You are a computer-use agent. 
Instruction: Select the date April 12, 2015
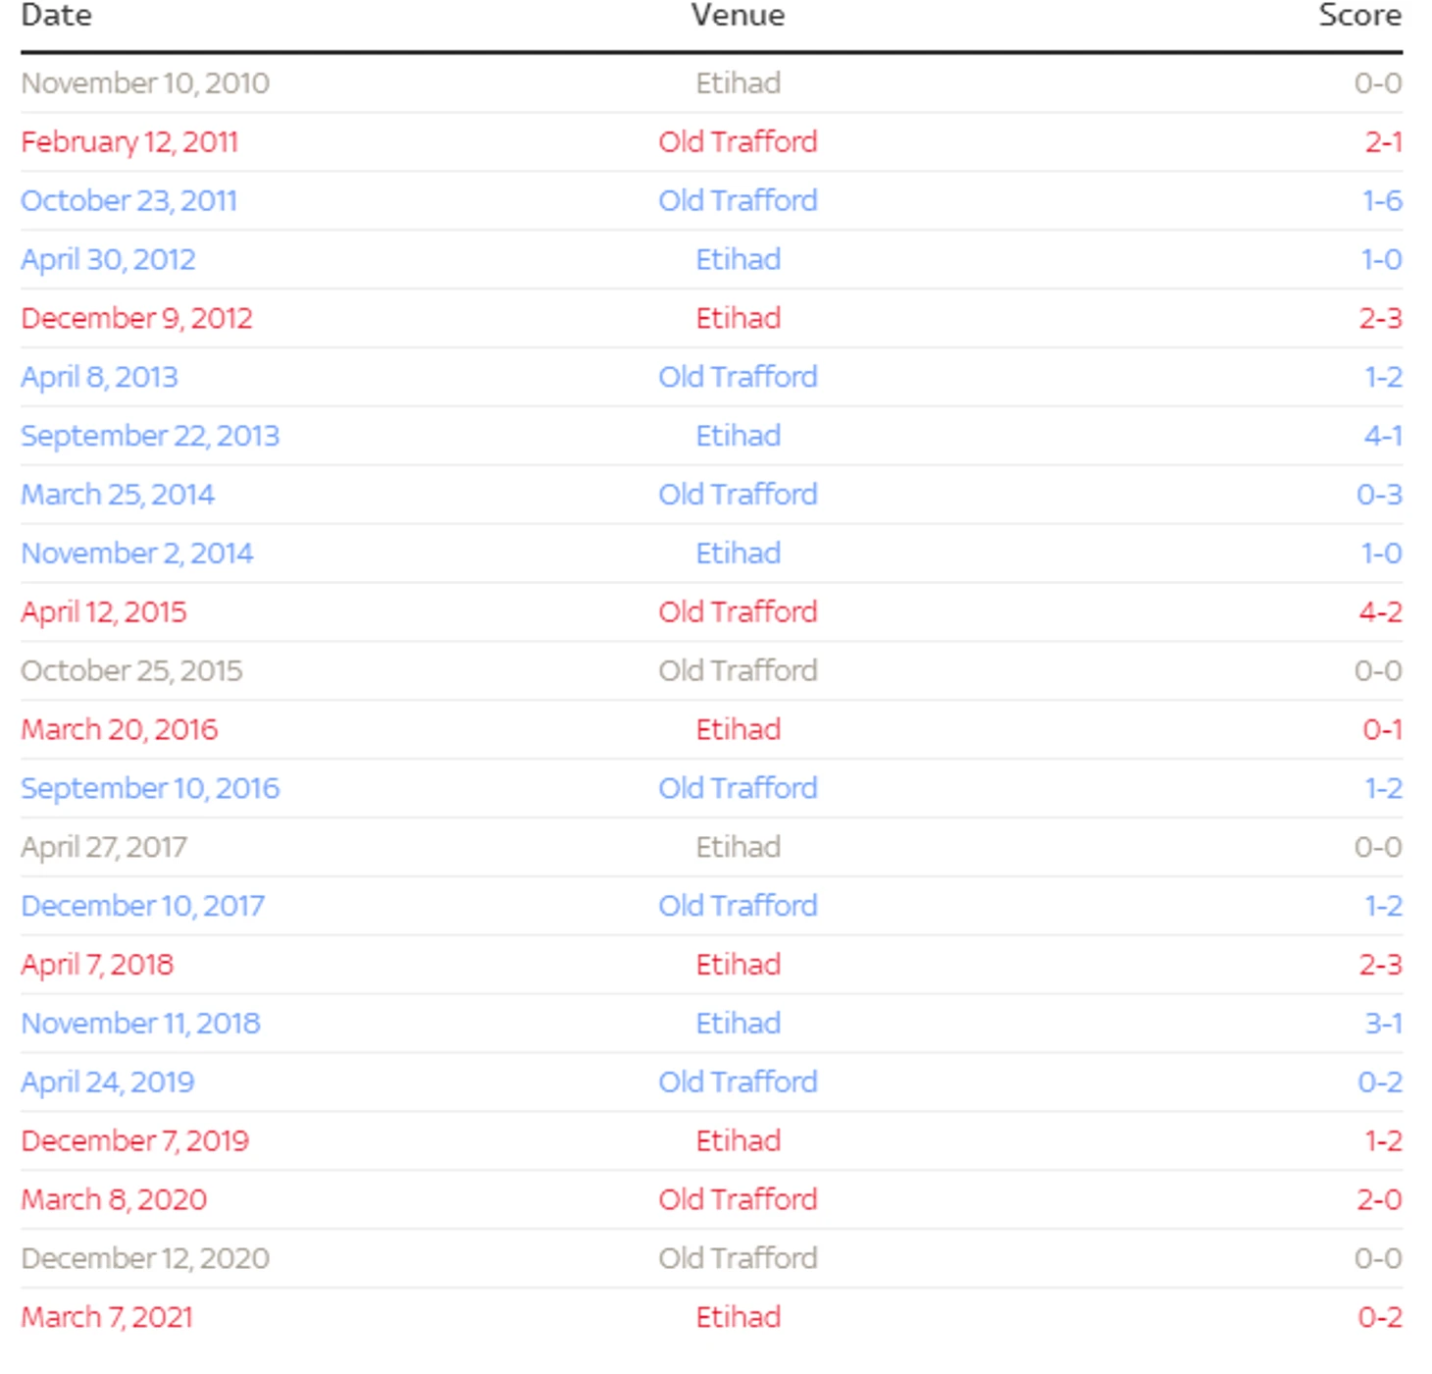click(x=103, y=612)
